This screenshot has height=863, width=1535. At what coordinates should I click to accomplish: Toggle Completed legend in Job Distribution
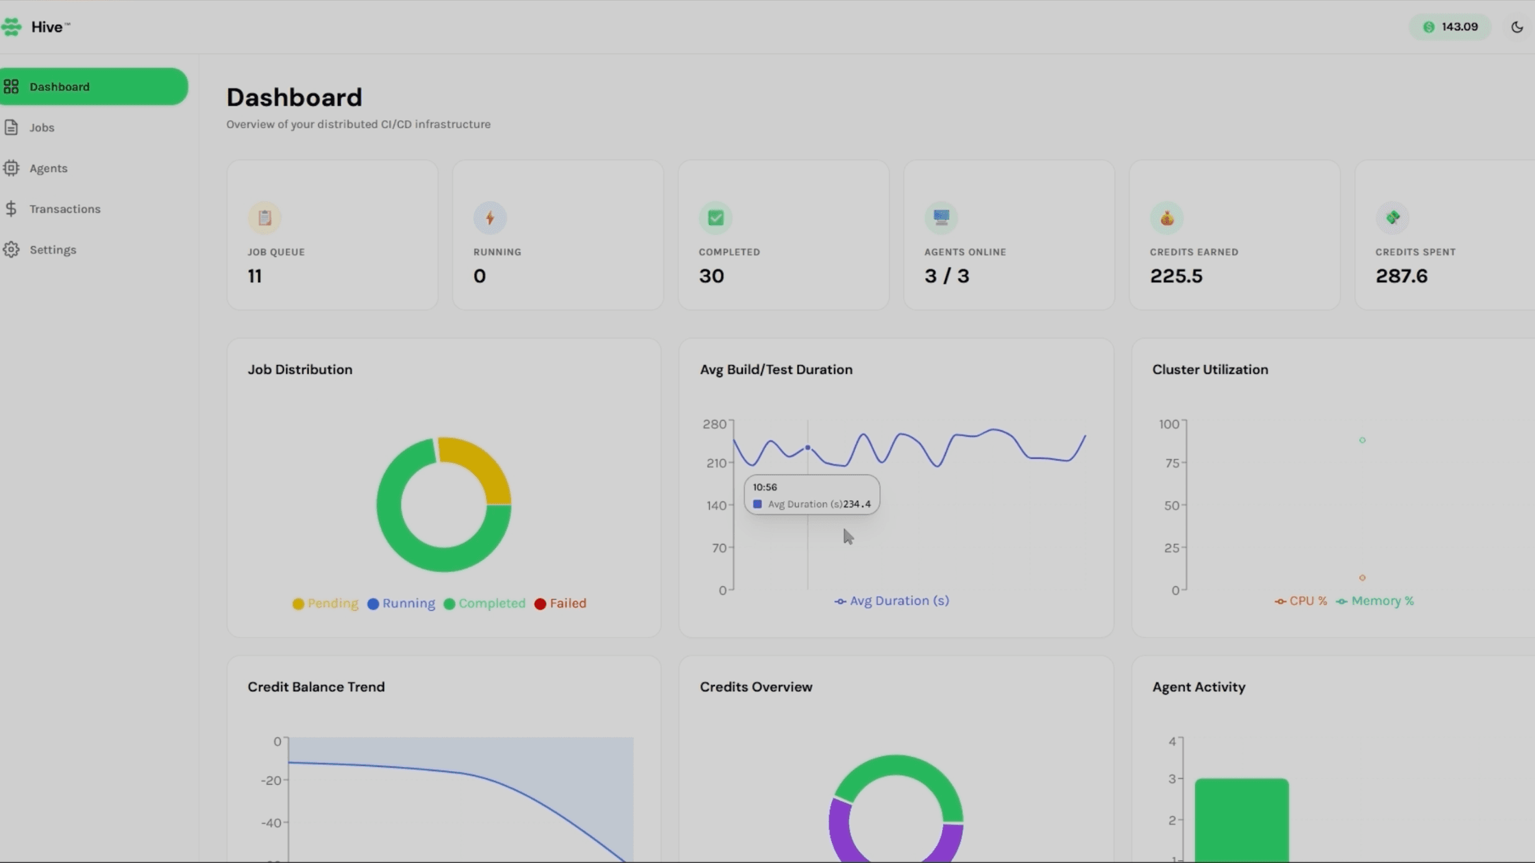coord(484,603)
